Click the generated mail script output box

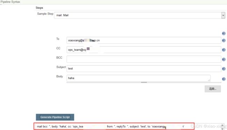coord(114,126)
